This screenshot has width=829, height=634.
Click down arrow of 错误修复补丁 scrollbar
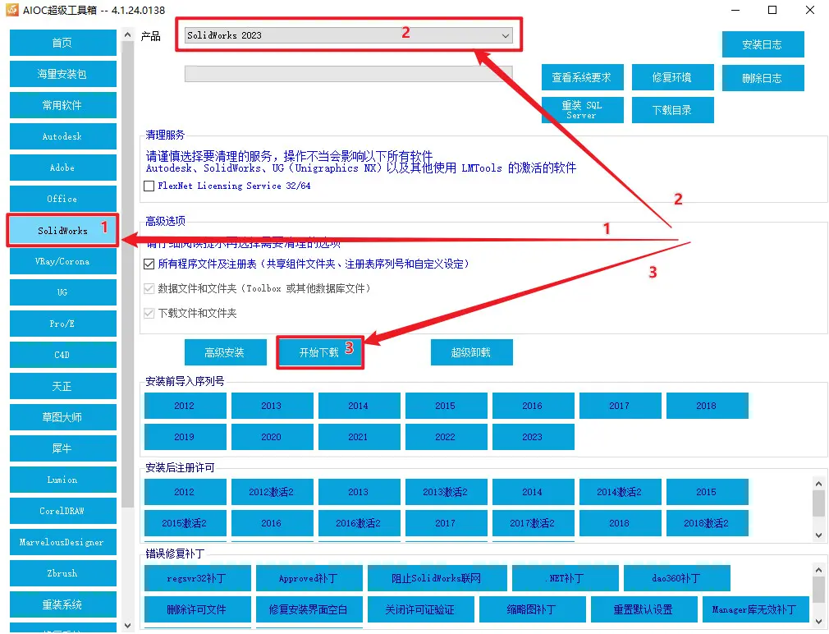[818, 621]
